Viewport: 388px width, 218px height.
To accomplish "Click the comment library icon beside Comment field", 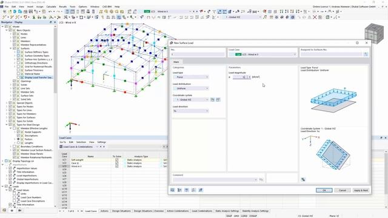I will 261,180.
